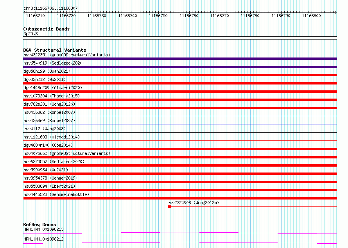
Task: Open nsv5583894 (Ebert2021) variant
Action: click(49, 186)
